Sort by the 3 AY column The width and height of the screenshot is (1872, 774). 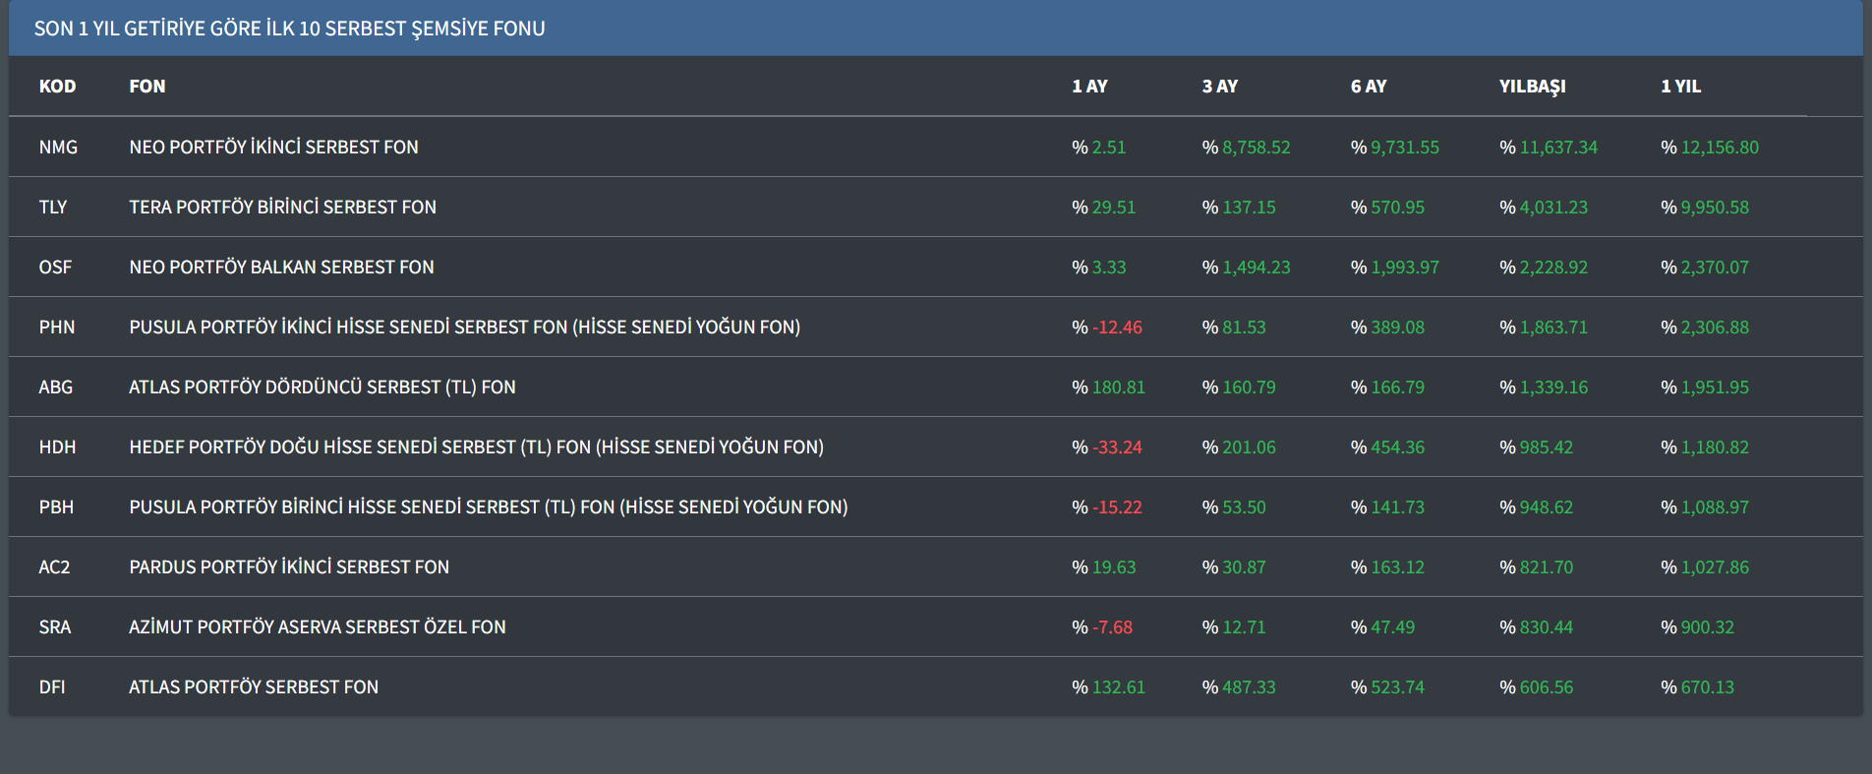click(1219, 87)
